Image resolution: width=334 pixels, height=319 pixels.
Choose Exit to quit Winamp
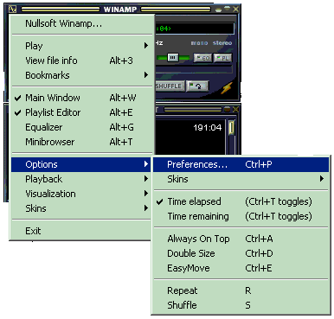click(81, 231)
